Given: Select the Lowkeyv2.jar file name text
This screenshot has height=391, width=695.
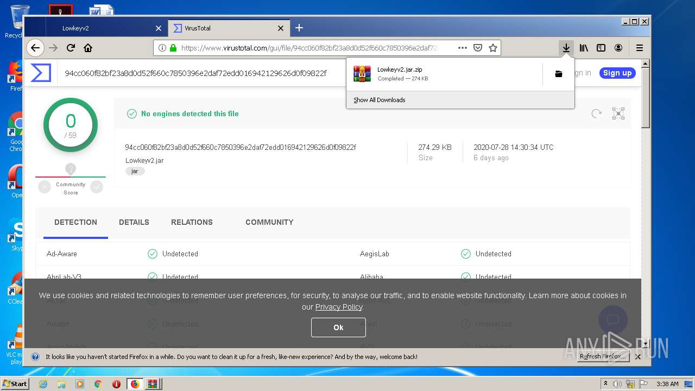Looking at the screenshot, I should [144, 160].
